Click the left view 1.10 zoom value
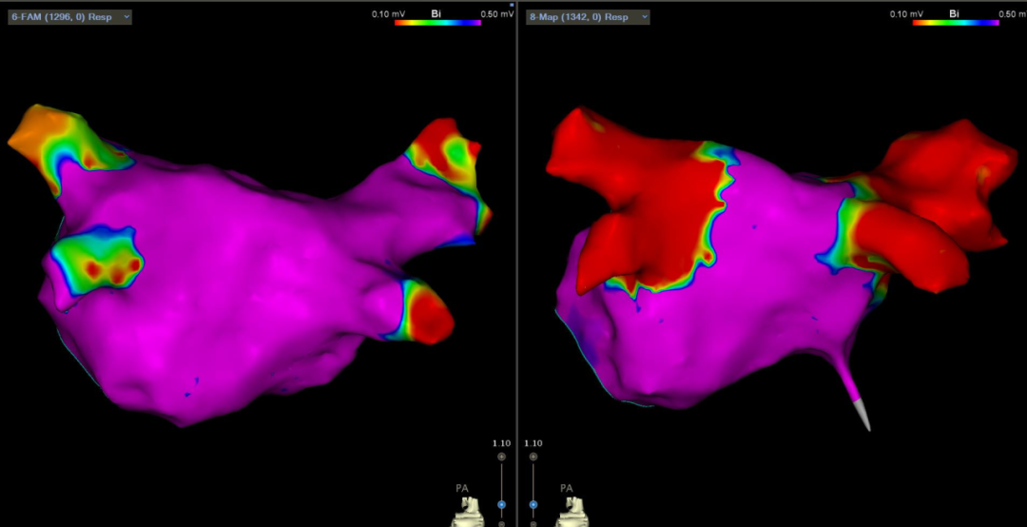The width and height of the screenshot is (1027, 527). [501, 443]
